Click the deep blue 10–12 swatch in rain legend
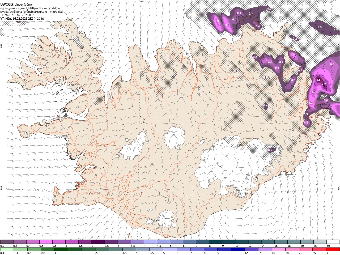 coord(238,249)
